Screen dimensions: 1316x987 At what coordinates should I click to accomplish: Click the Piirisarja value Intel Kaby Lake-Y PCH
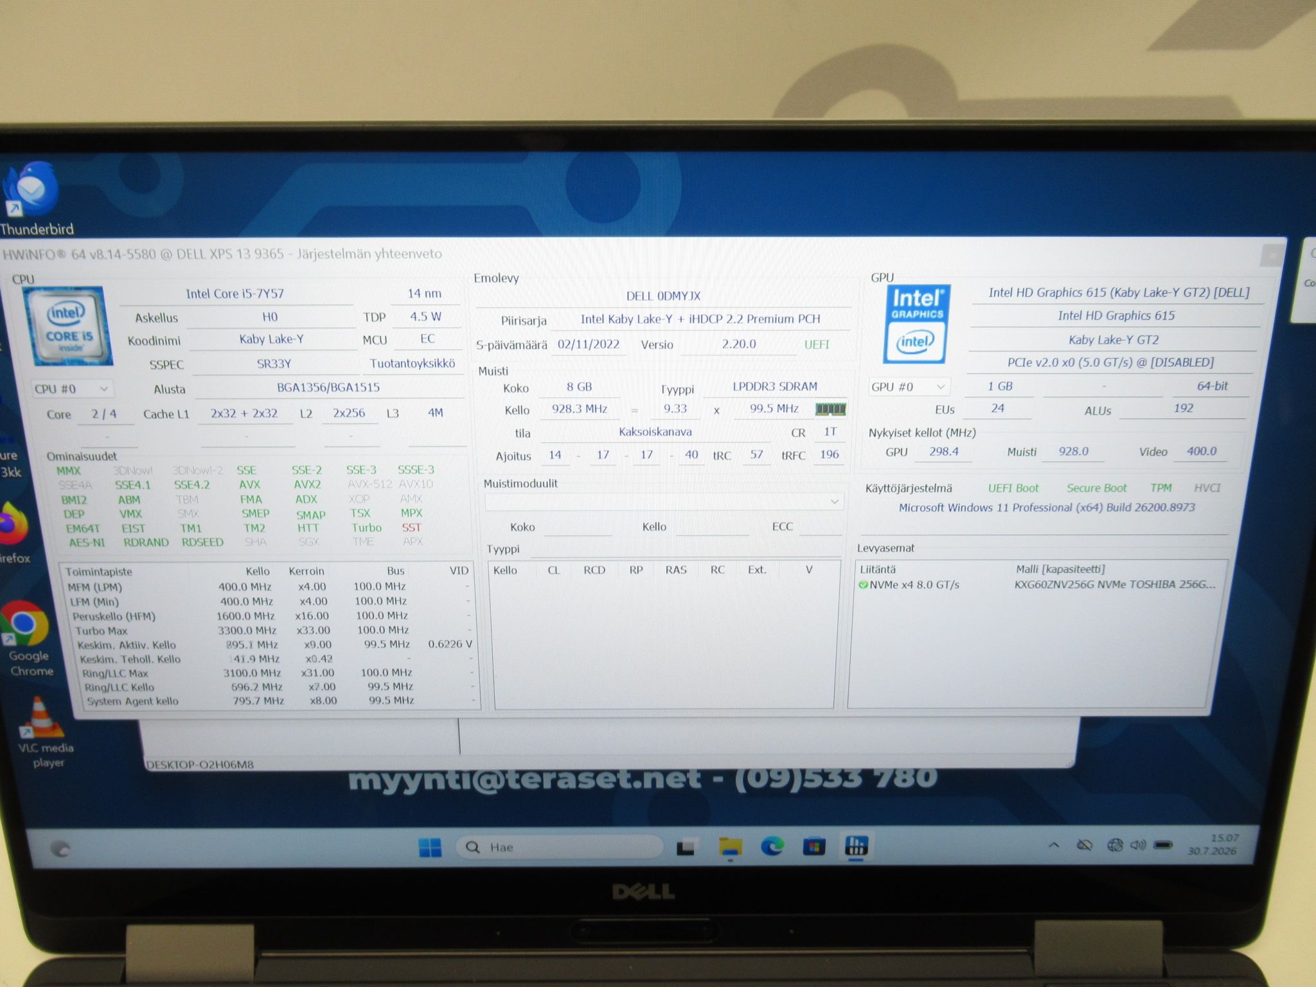700,319
